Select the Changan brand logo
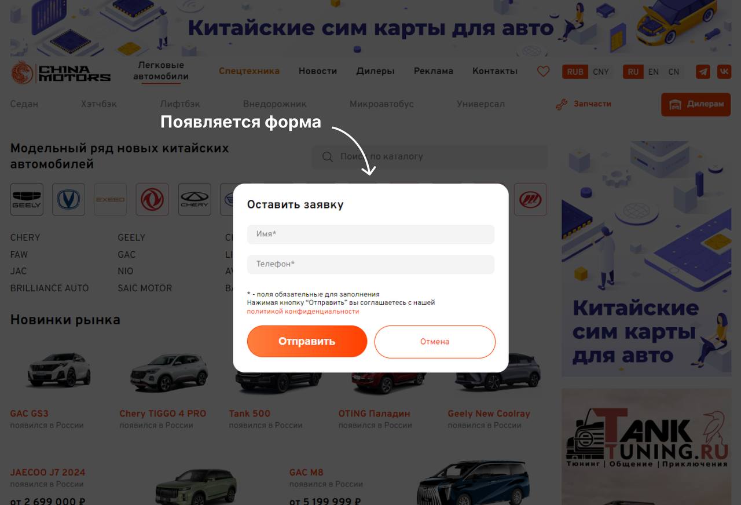 point(68,200)
